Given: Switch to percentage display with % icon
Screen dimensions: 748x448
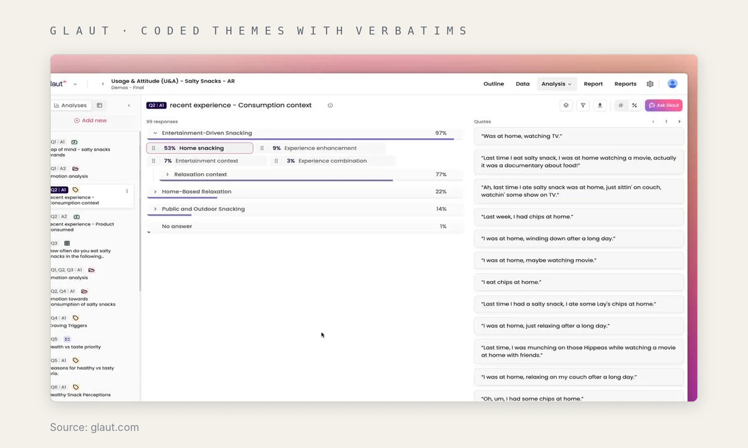Looking at the screenshot, I should 634,105.
